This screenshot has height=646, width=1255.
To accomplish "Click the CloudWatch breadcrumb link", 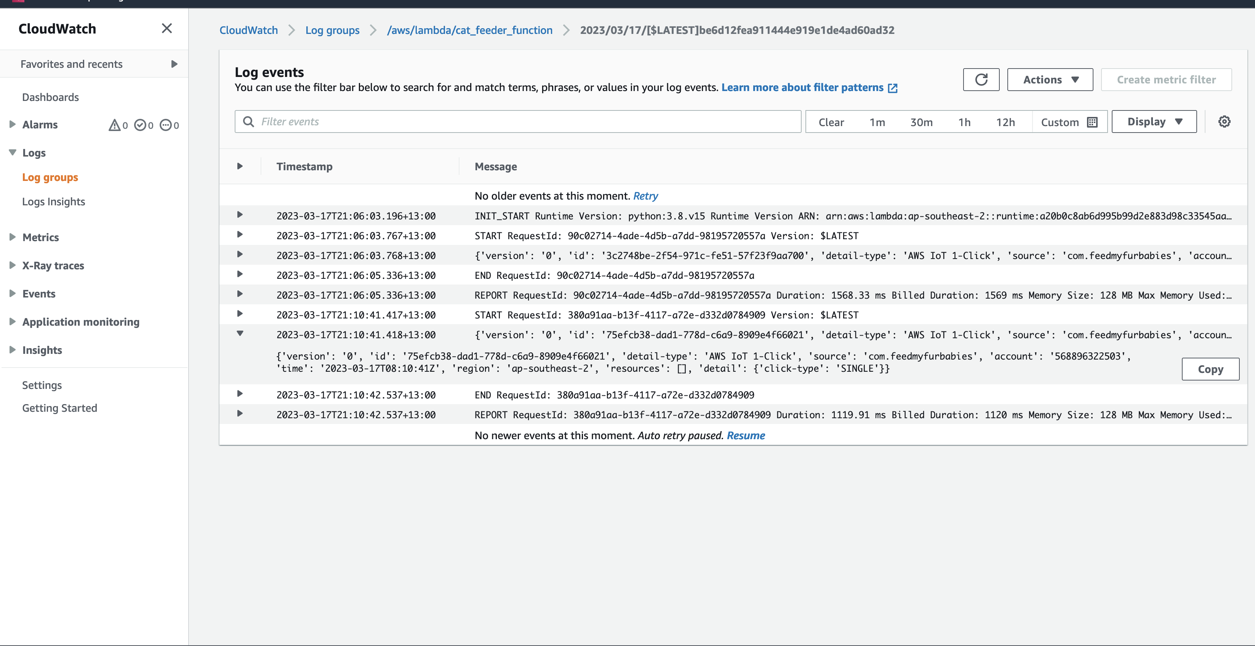I will pos(248,30).
